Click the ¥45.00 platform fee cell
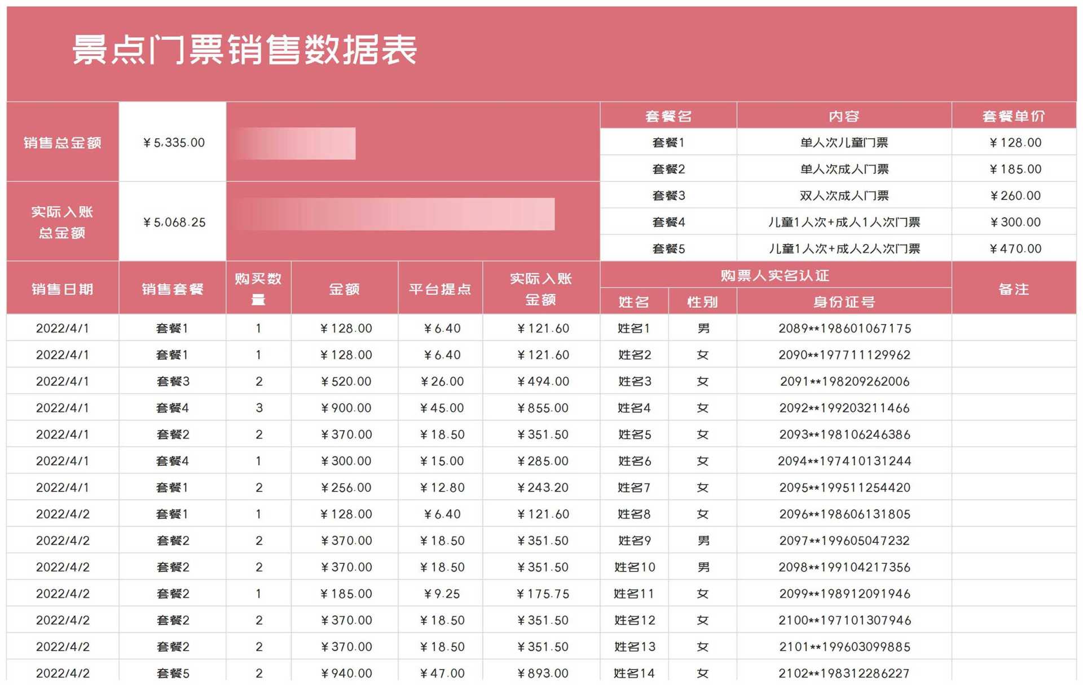The height and width of the screenshot is (686, 1083). point(441,407)
